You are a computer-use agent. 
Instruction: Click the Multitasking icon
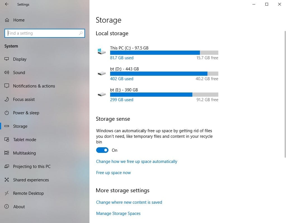tap(7, 153)
